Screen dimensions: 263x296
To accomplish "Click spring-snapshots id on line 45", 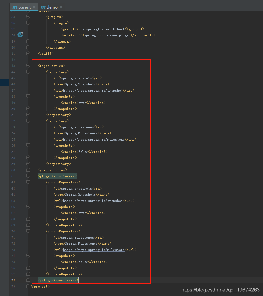I will click(x=77, y=78).
